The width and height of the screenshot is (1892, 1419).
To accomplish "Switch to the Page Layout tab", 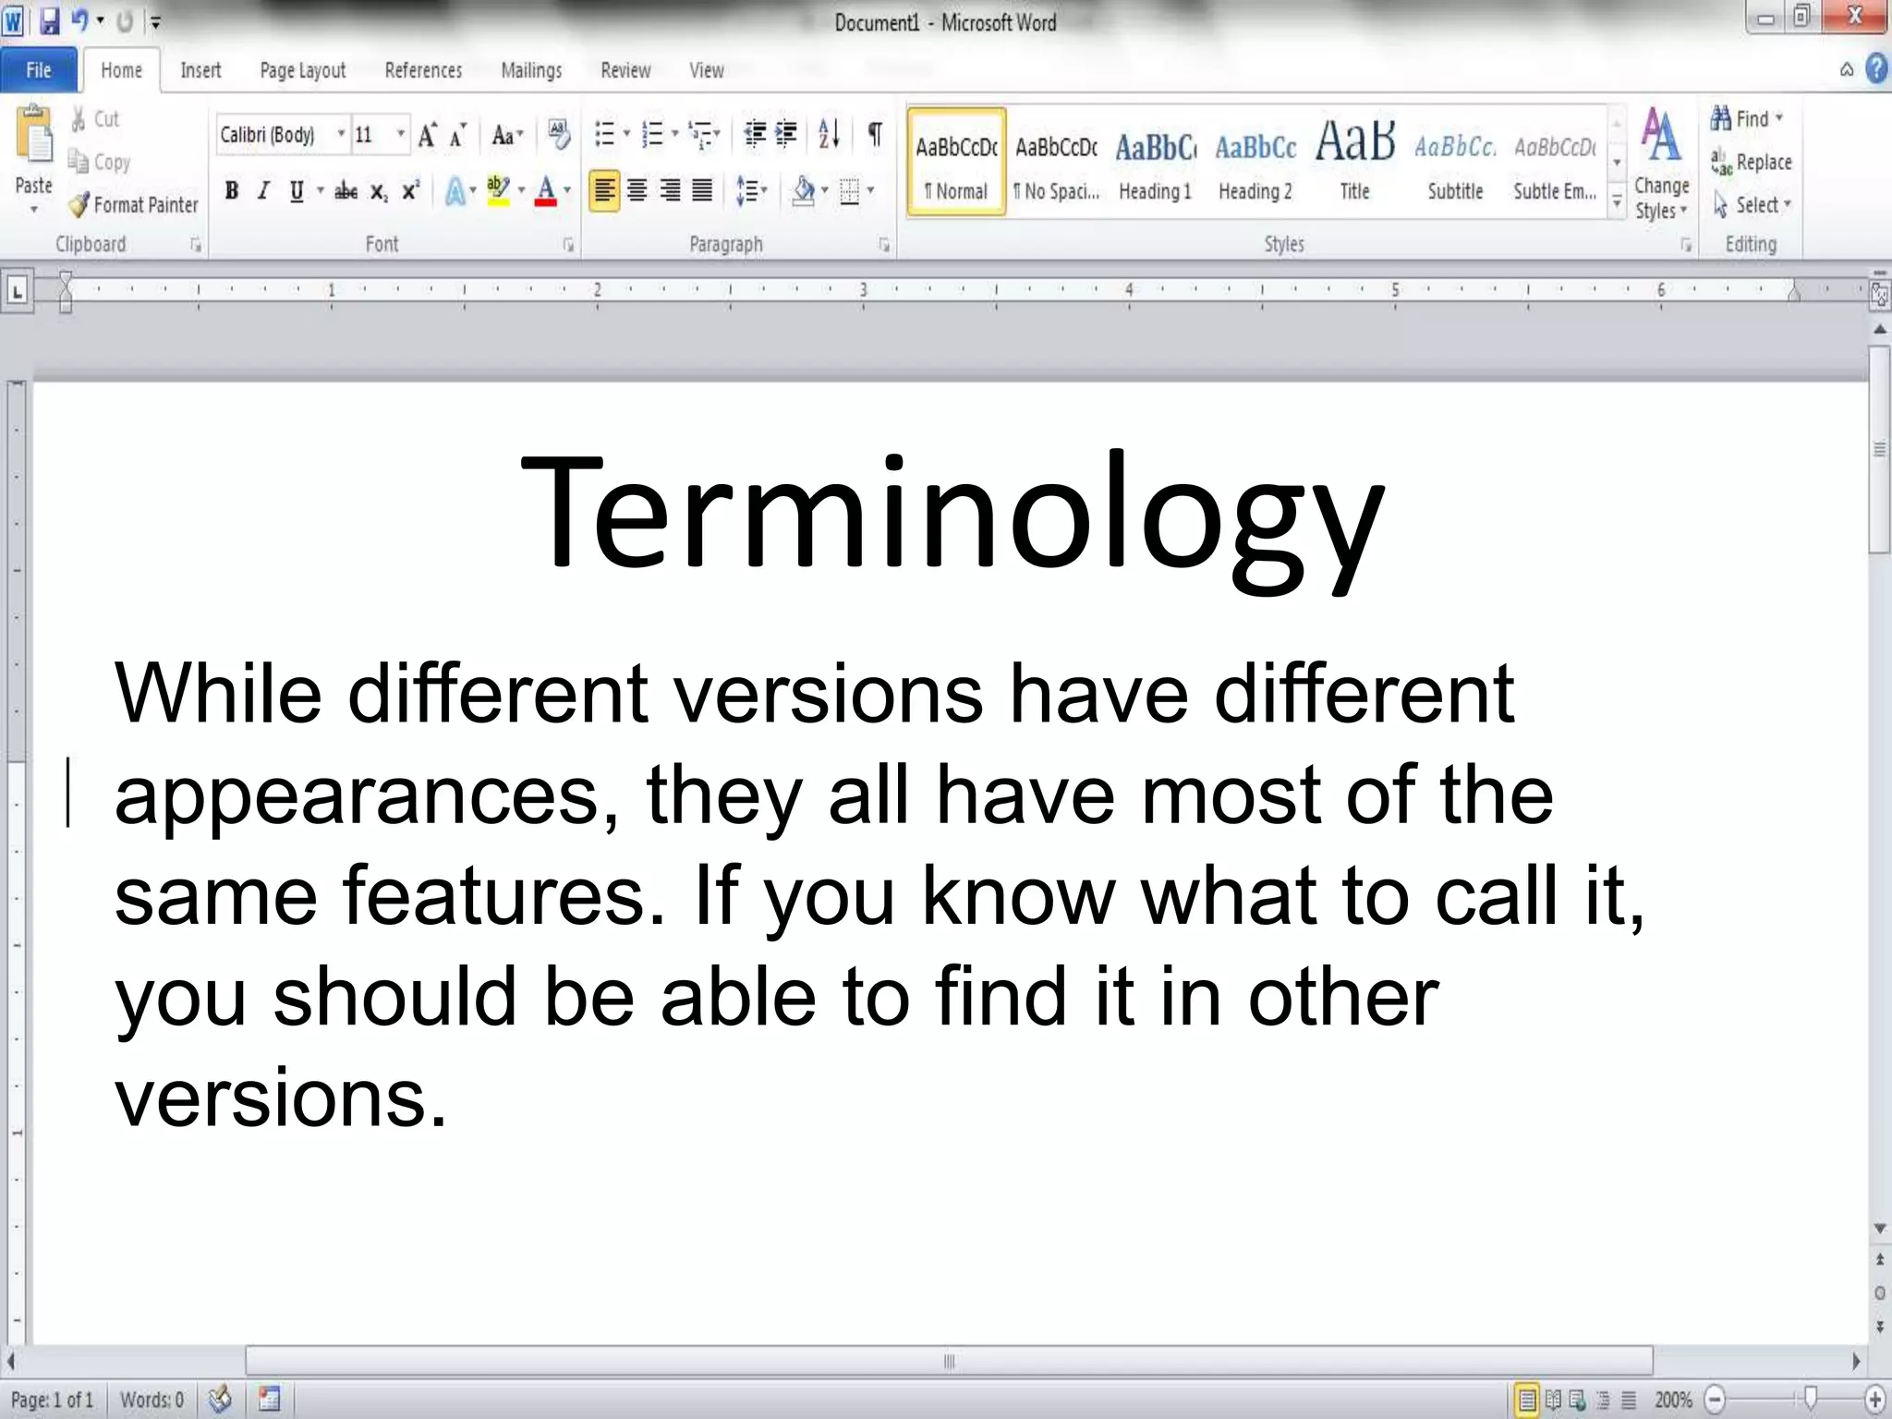I will tap(303, 70).
